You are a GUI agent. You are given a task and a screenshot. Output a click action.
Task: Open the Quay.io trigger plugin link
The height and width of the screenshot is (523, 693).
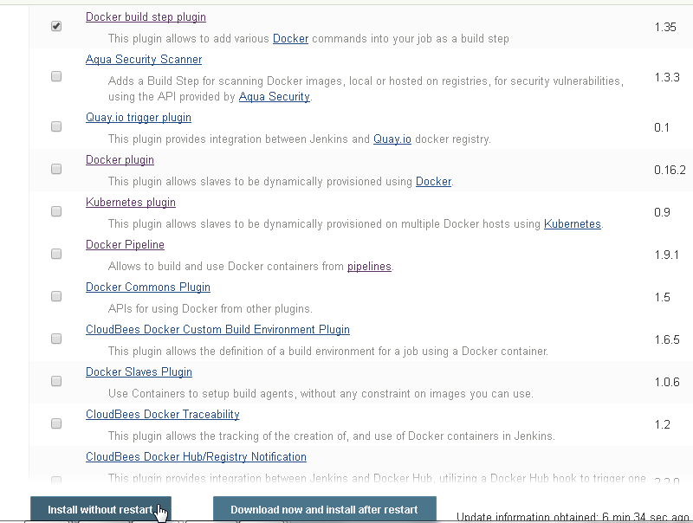point(139,118)
